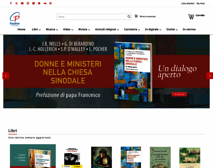This screenshot has width=213, height=168.
Task: Open the Facebook social link
Action: [x=11, y=3]
